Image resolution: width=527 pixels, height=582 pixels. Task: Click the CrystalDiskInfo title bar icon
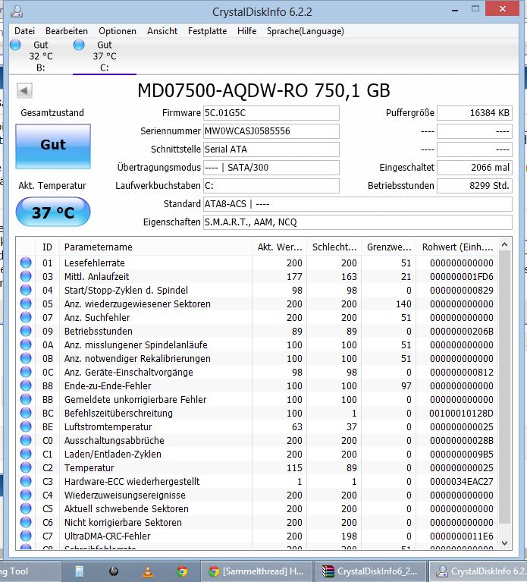[17, 11]
